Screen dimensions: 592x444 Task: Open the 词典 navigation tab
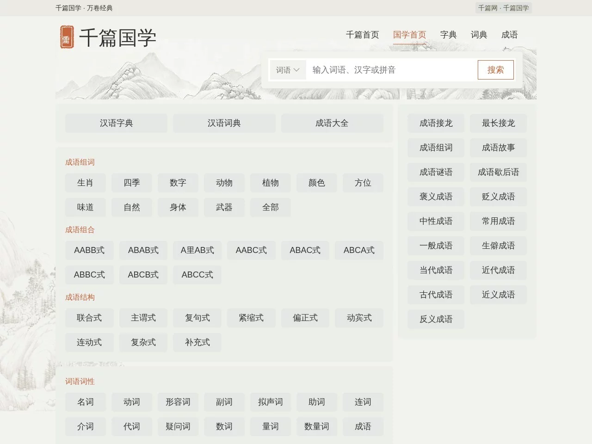(478, 35)
